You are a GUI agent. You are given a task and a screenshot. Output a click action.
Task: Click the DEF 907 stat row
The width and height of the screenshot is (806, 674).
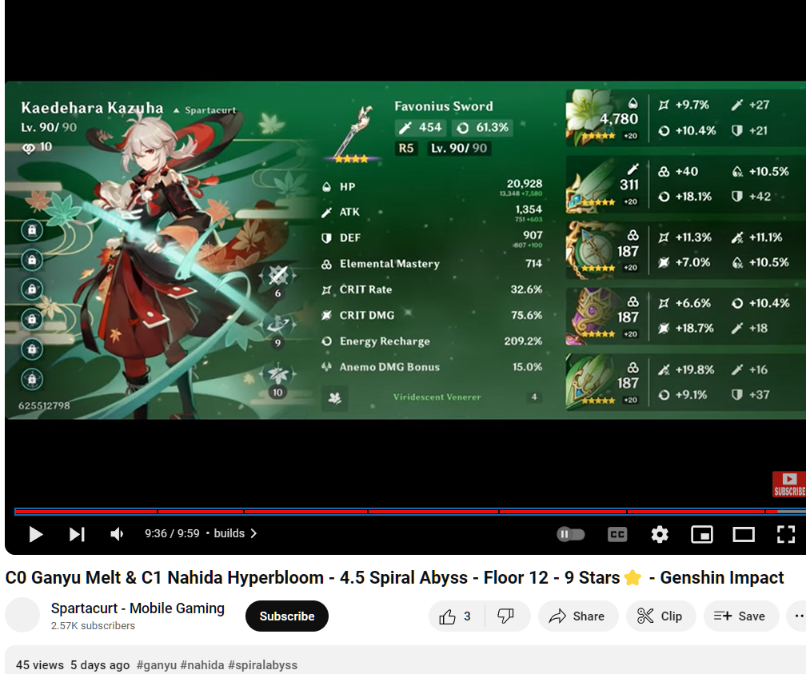pos(431,238)
